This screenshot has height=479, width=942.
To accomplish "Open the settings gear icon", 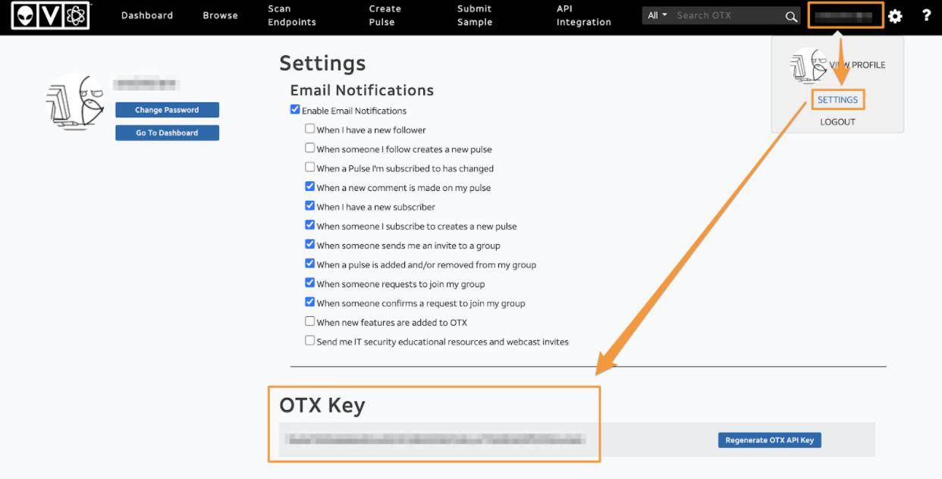I will tap(895, 16).
